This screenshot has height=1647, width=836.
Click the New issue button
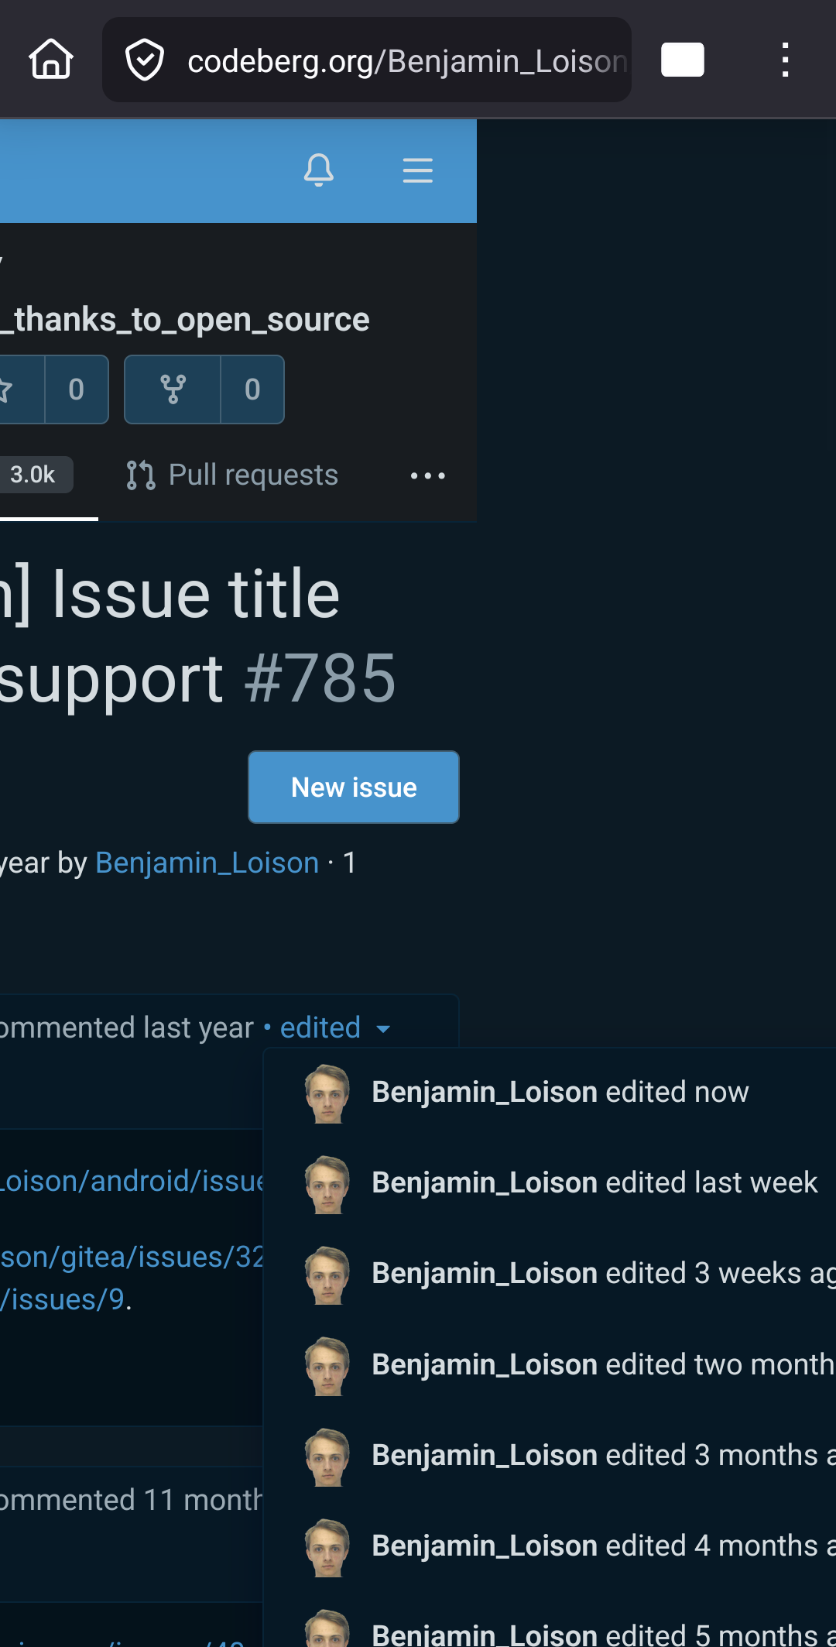coord(354,787)
